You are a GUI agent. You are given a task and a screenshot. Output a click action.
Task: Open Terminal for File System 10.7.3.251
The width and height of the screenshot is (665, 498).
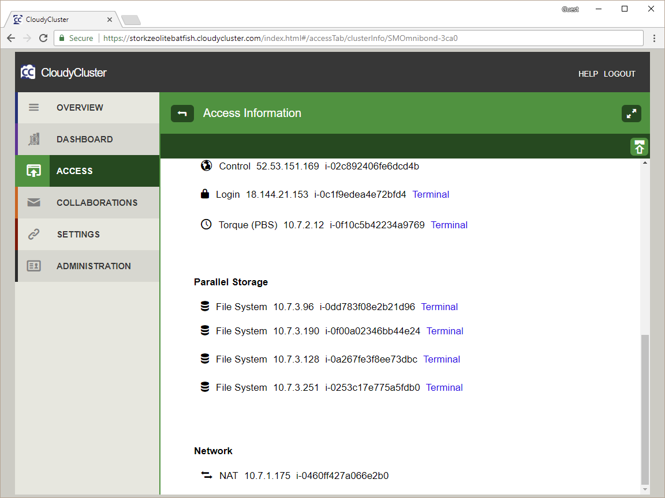click(x=444, y=387)
